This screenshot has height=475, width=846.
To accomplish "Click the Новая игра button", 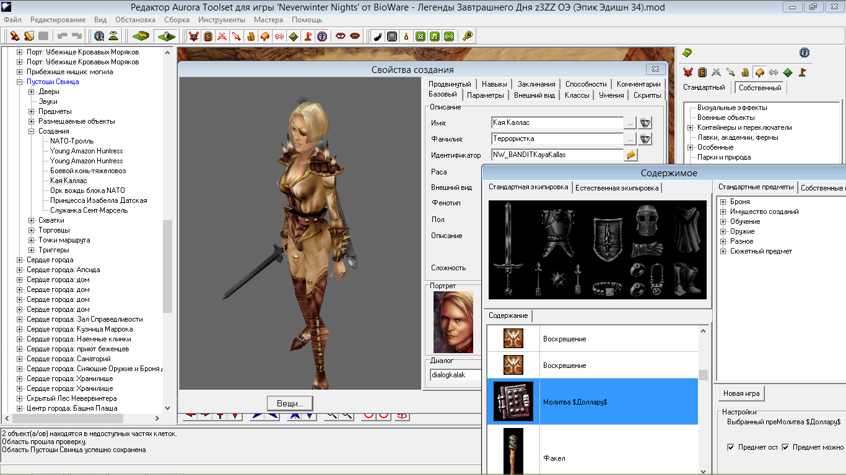I will point(742,393).
